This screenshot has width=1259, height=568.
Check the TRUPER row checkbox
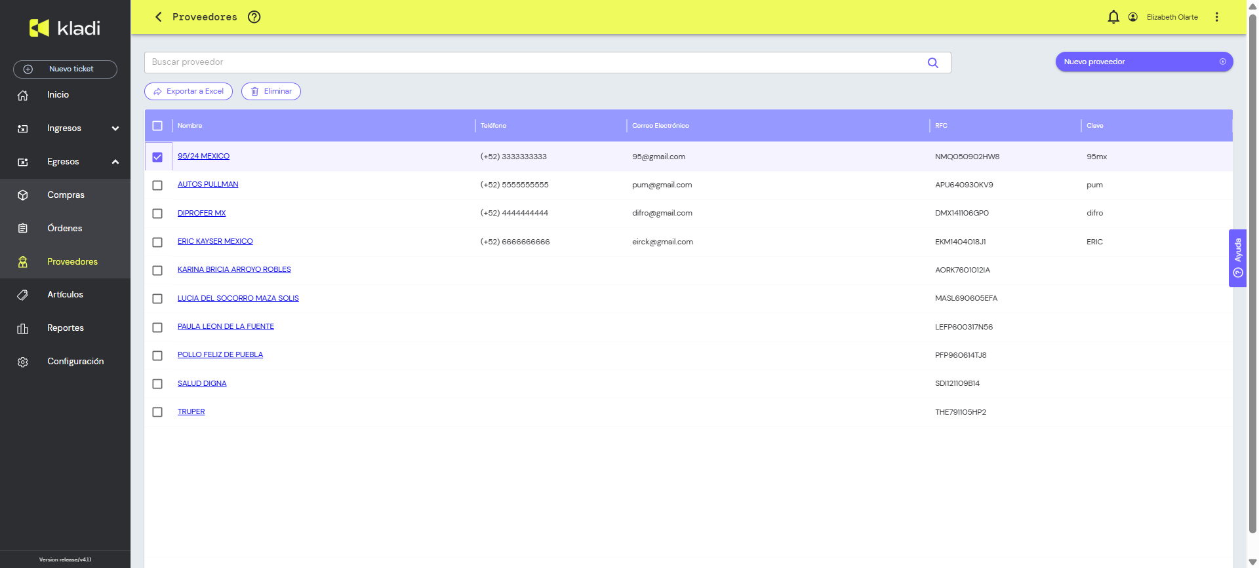point(157,412)
